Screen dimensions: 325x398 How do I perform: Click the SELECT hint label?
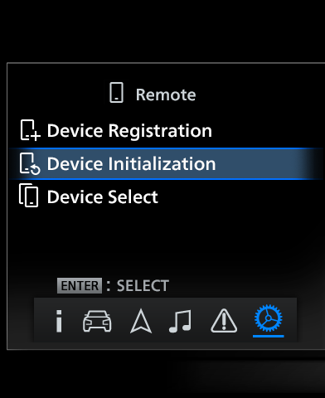tap(143, 286)
